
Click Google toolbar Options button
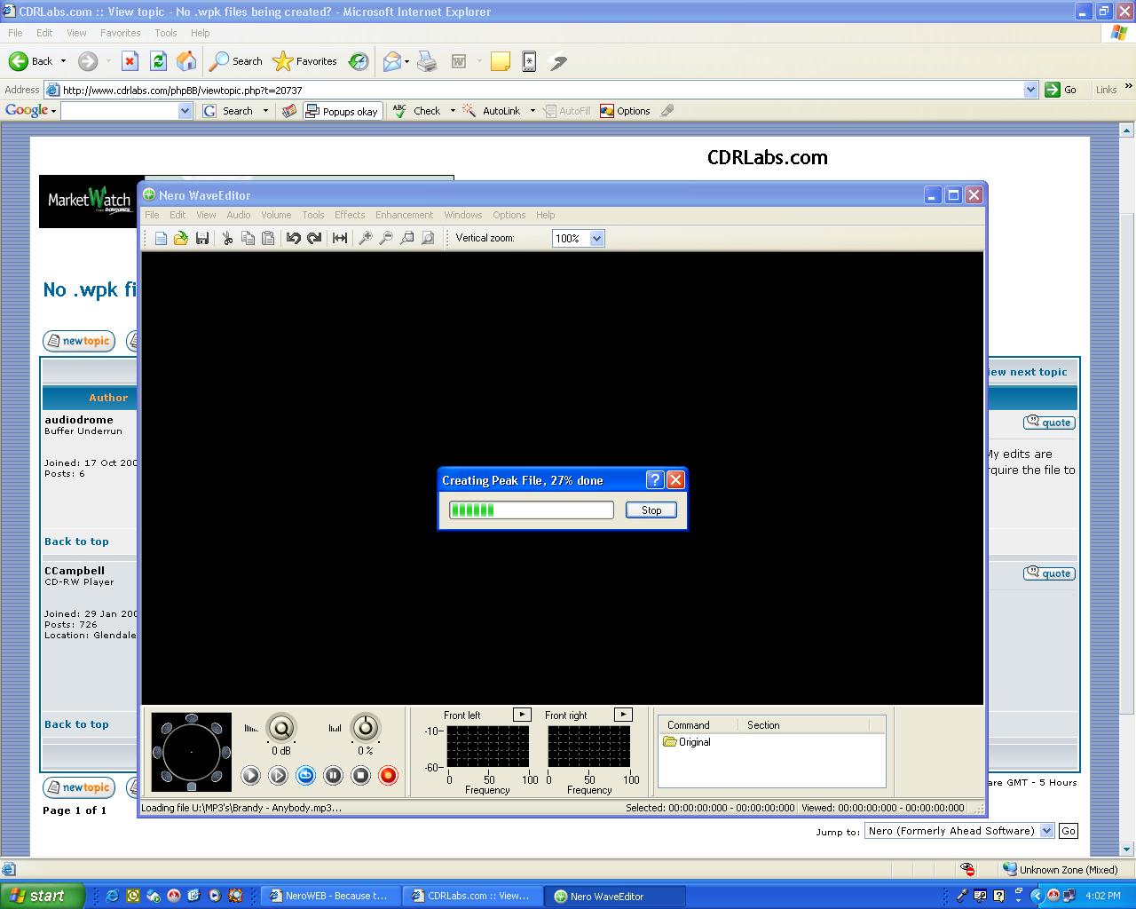pyautogui.click(x=625, y=111)
